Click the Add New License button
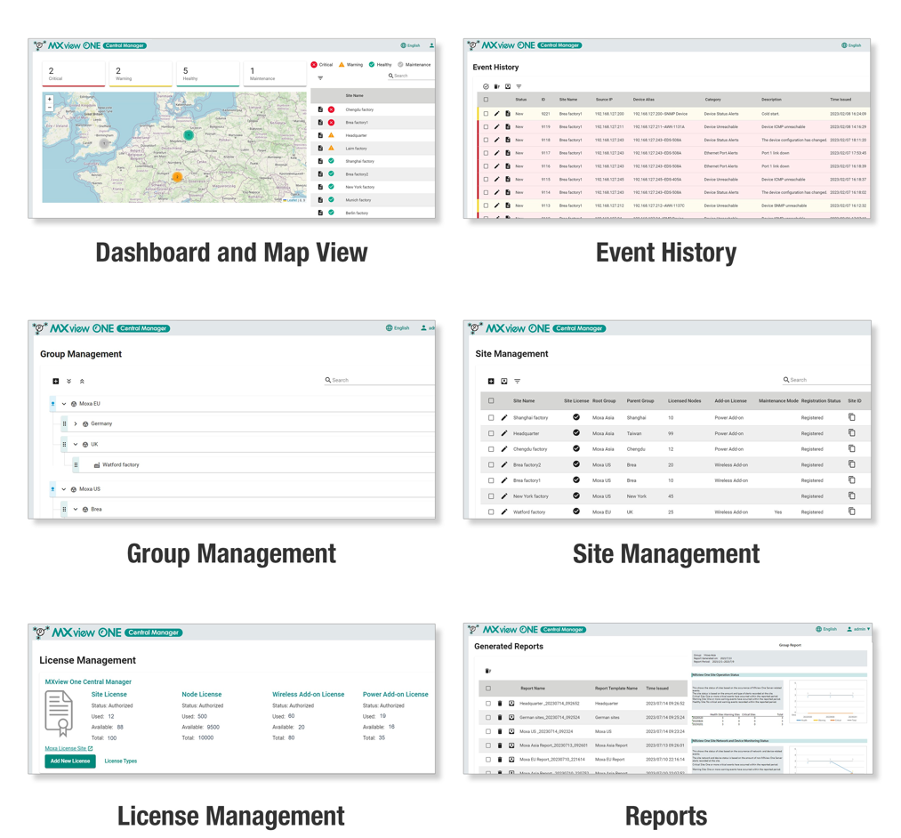The image size is (901, 838). click(69, 762)
